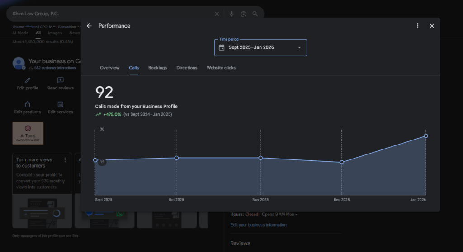Open the Website clicks tab
The width and height of the screenshot is (463, 252).
point(221,68)
